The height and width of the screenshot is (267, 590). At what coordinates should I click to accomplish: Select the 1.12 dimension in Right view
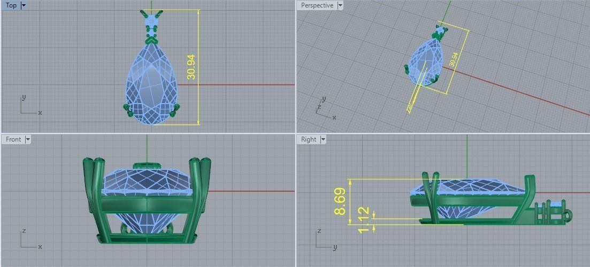(364, 219)
